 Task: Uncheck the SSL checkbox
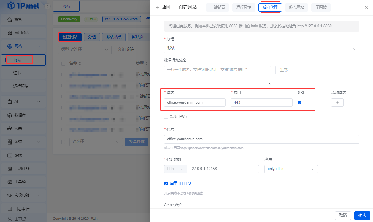click(x=300, y=102)
